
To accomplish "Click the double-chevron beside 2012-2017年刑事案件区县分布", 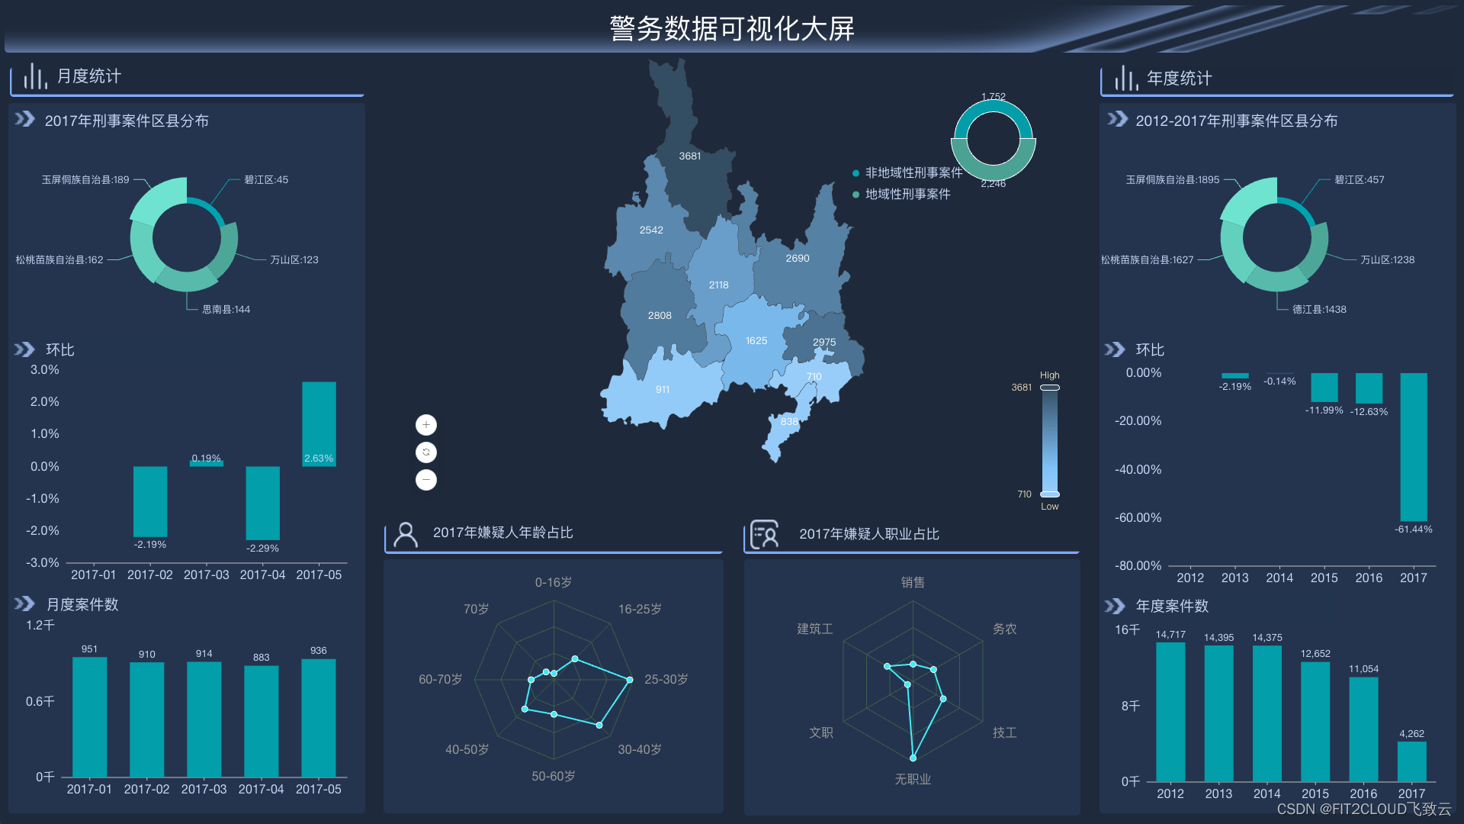I will [1117, 120].
